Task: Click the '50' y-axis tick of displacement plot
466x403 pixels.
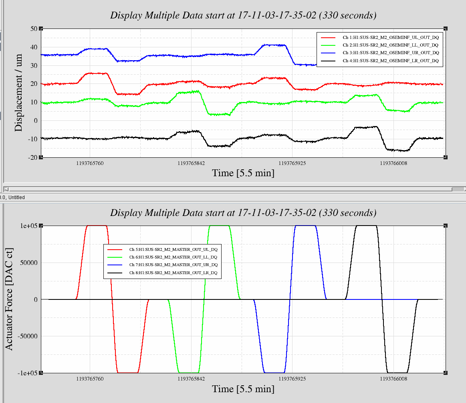Action: pos(34,28)
